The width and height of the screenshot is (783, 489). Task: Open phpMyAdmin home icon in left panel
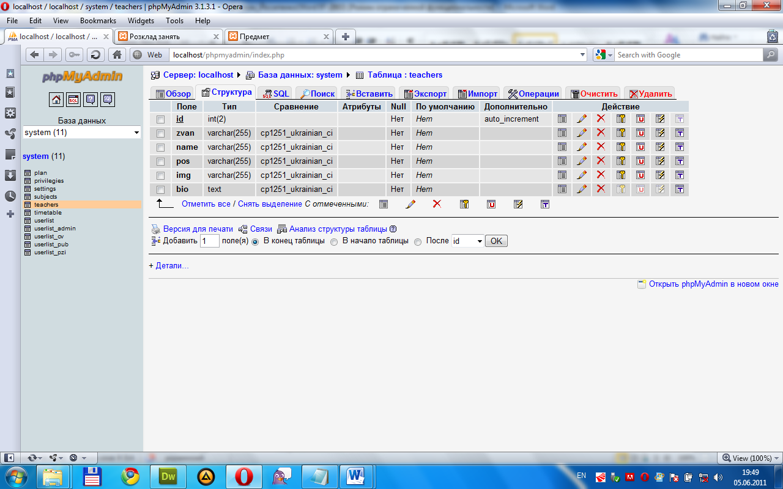click(x=56, y=100)
